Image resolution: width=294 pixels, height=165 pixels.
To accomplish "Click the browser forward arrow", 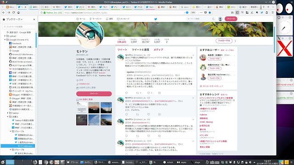I will coord(9,12).
